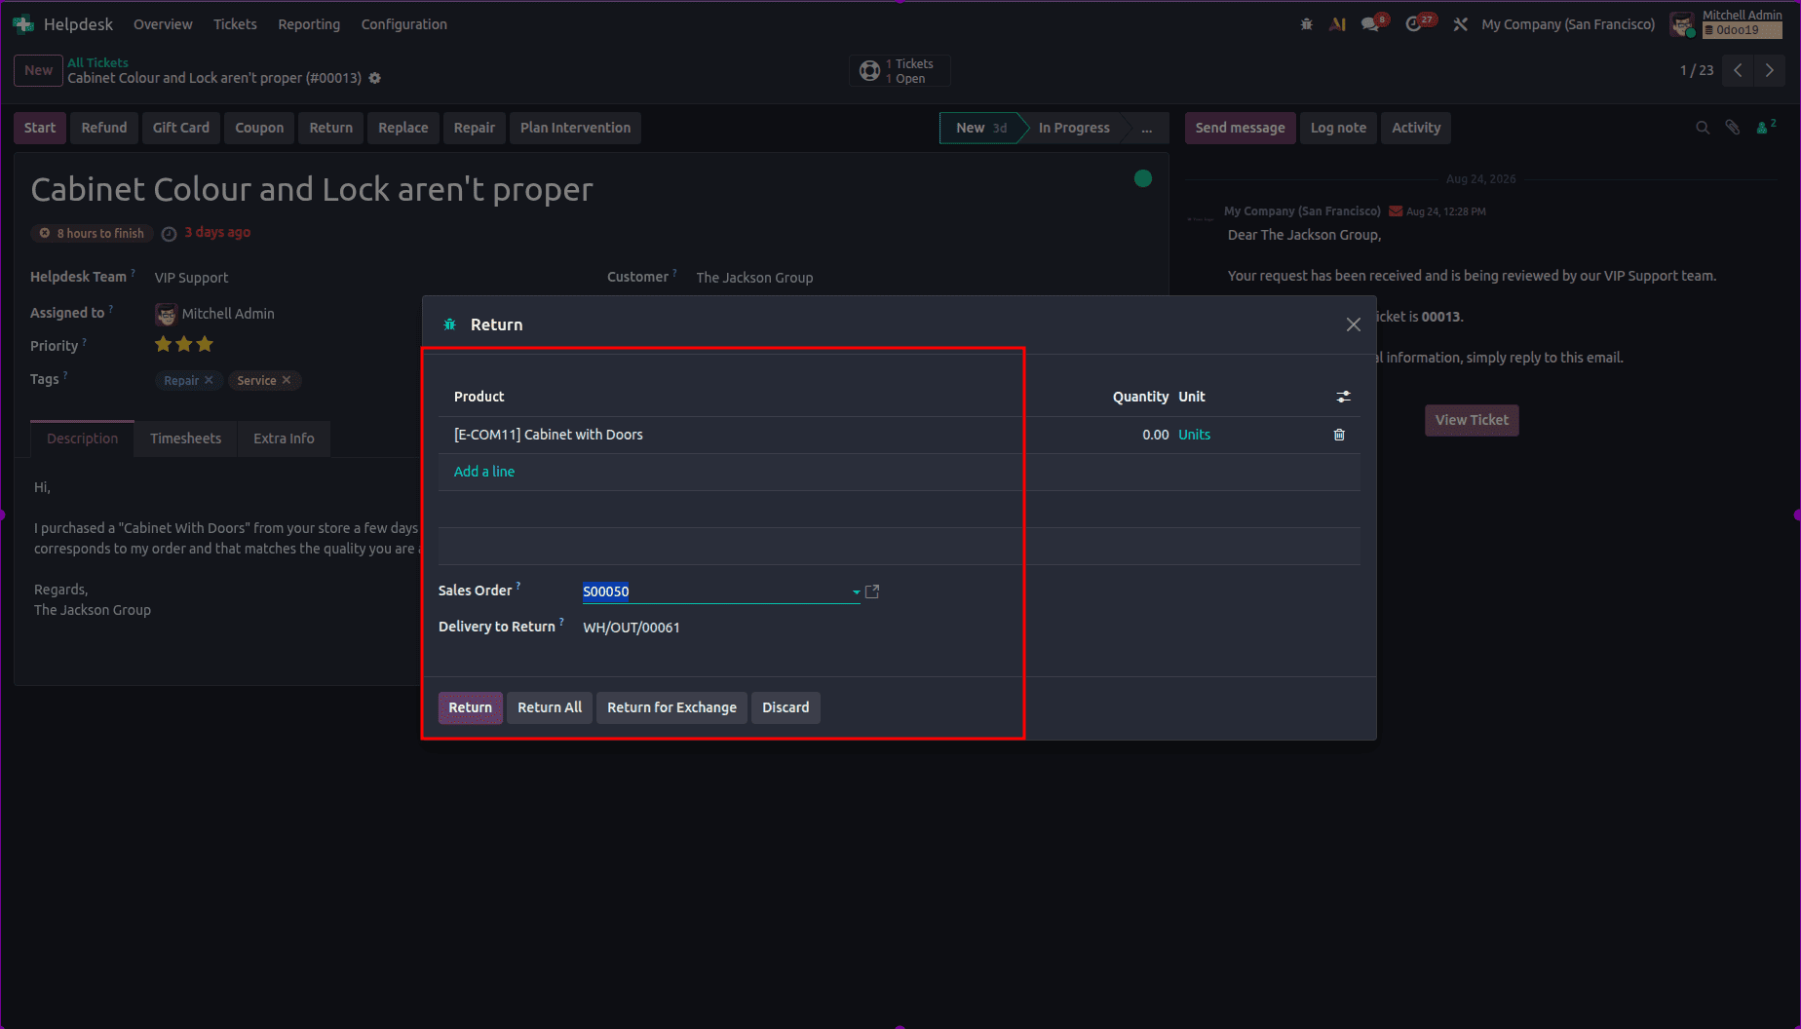Toggle the green kanban state dot
The image size is (1801, 1029).
(x=1143, y=178)
